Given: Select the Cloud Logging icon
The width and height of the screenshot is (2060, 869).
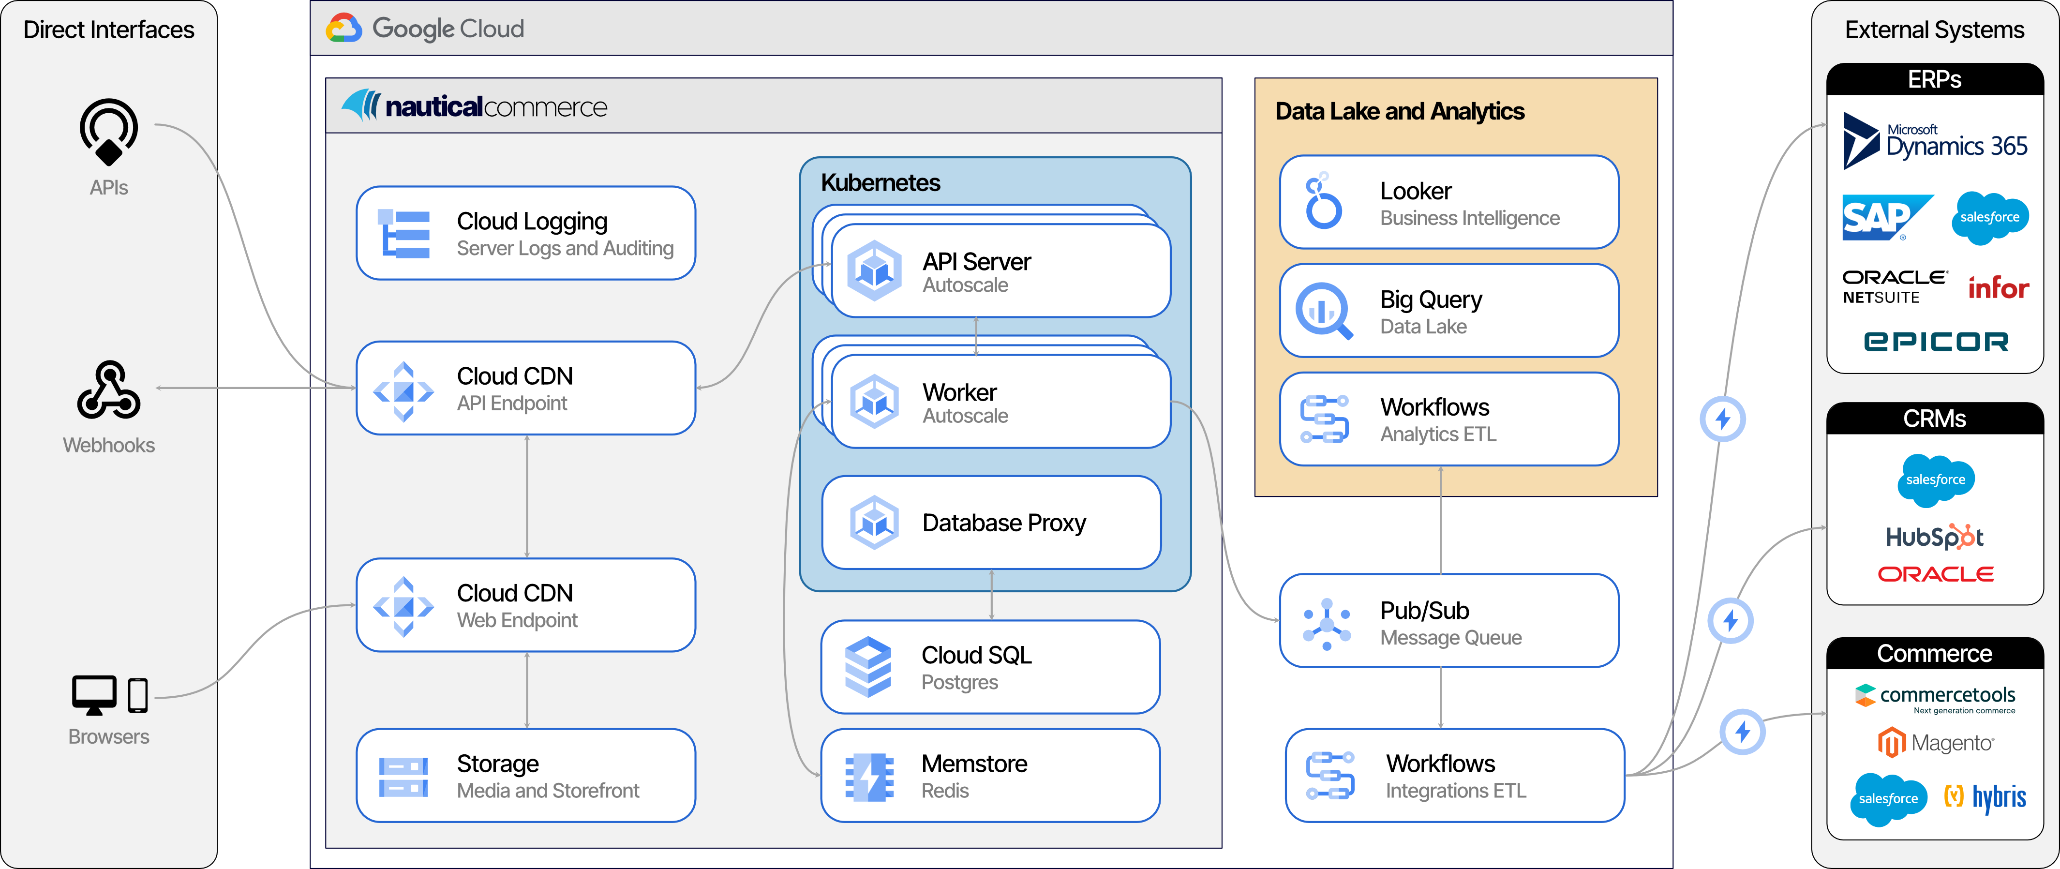Looking at the screenshot, I should pyautogui.click(x=404, y=233).
